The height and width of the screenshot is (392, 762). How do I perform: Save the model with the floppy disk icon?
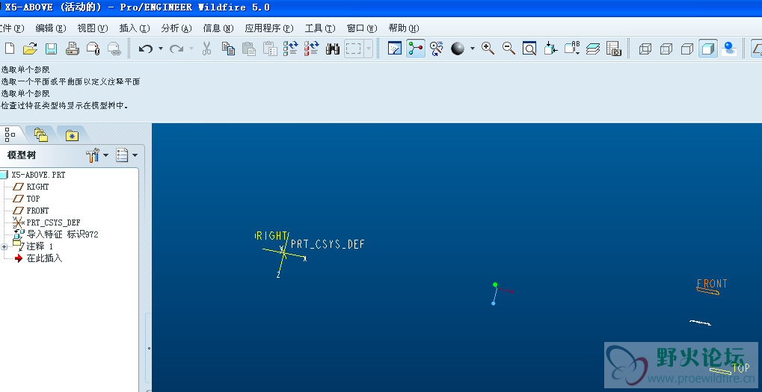[x=51, y=49]
